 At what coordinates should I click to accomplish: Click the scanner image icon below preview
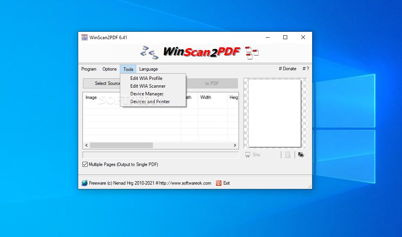coord(301,155)
